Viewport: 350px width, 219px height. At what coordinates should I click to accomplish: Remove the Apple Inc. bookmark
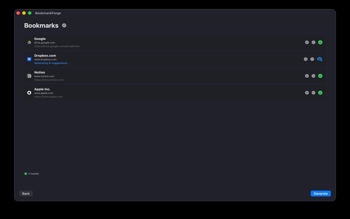(x=314, y=93)
